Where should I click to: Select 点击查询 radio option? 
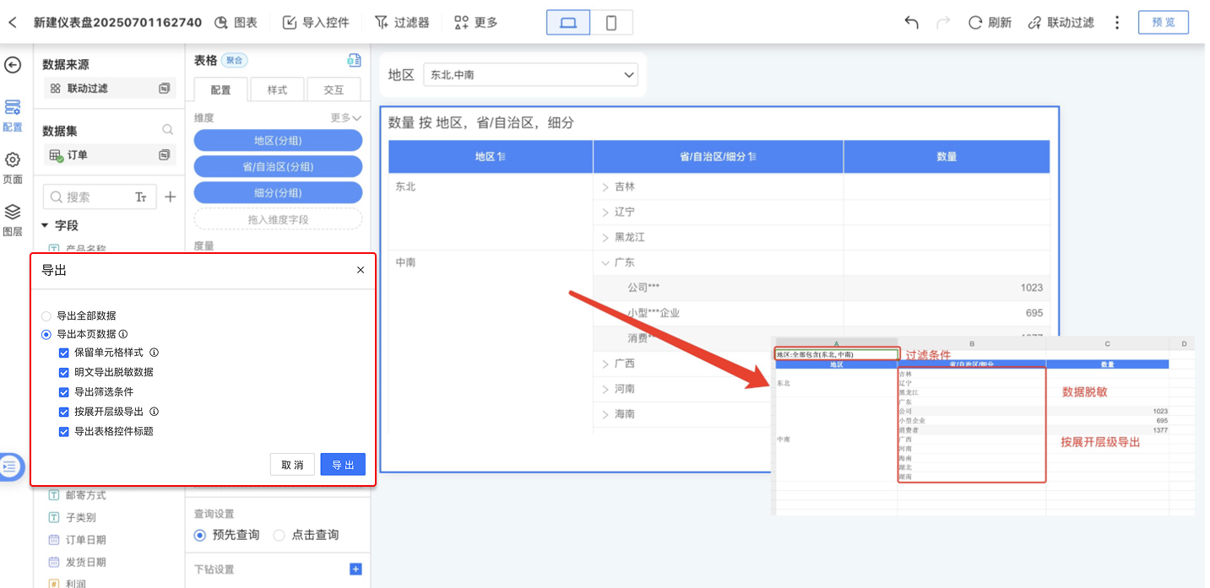tap(279, 535)
